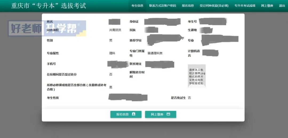
Task: Click the 所修必修课成绩是否全部合格 label
Action: [77, 87]
